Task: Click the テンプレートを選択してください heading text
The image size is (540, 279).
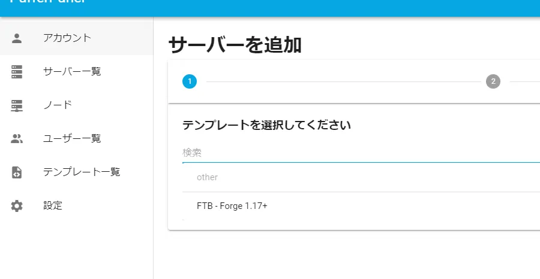Action: coord(266,126)
